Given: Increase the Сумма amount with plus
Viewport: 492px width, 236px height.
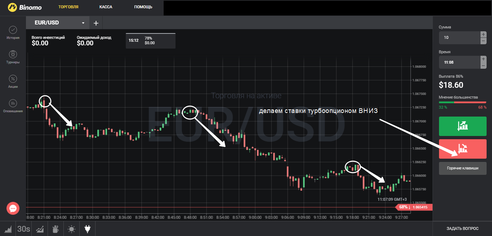Looking at the screenshot, I should 483,35.
